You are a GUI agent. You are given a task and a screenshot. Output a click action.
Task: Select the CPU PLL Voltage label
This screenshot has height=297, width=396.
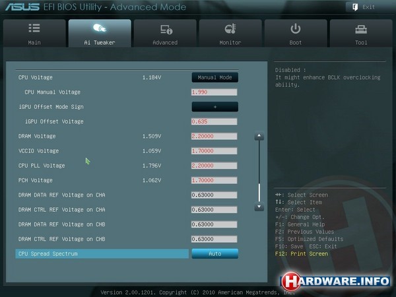click(42, 166)
